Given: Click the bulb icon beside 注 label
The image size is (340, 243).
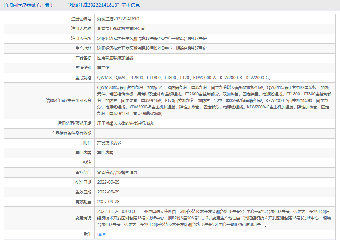Looking at the screenshot, I should [85, 234].
